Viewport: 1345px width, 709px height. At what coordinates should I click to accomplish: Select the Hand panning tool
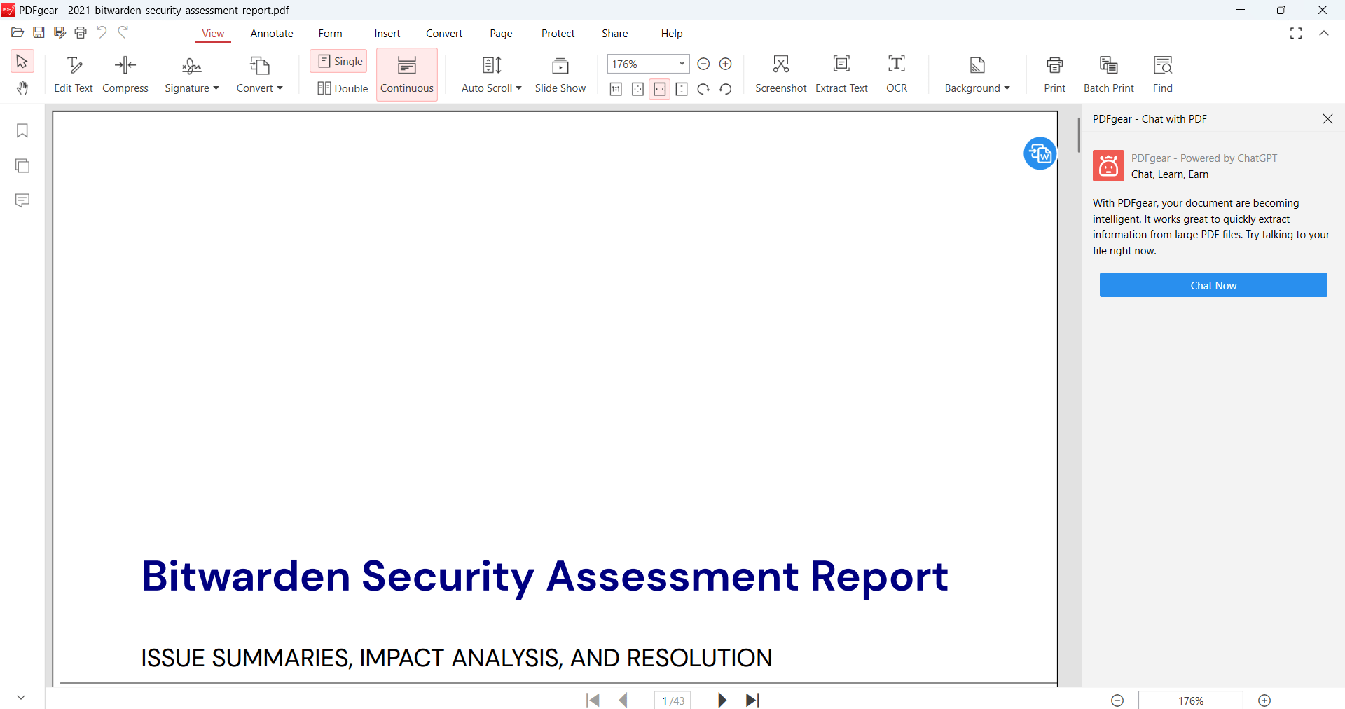click(22, 88)
